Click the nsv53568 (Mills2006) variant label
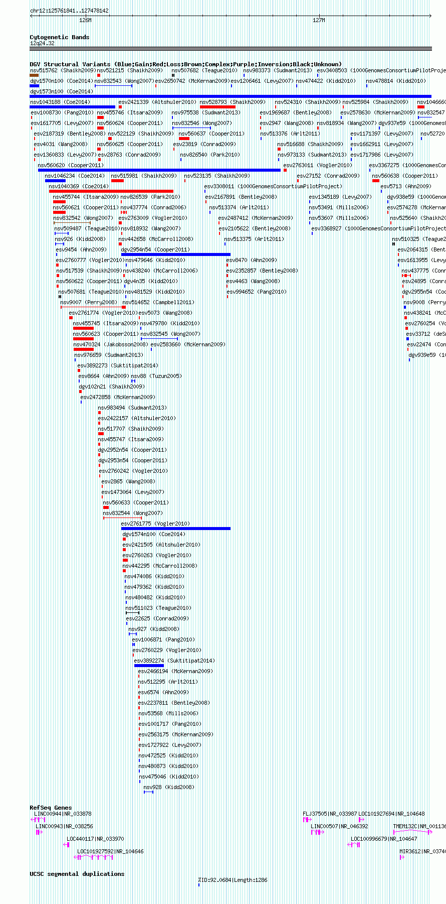Screen dimensions: 446x904 point(168,713)
